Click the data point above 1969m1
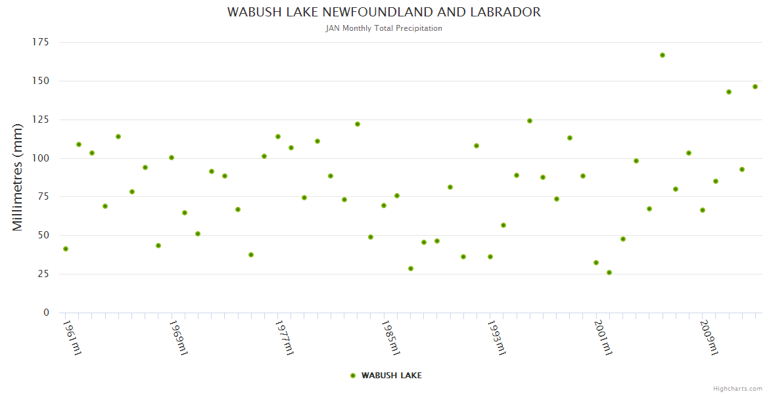The height and width of the screenshot is (394, 769). (172, 158)
